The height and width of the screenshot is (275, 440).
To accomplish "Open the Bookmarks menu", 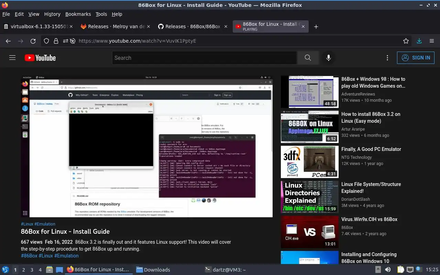I will 78,14.
